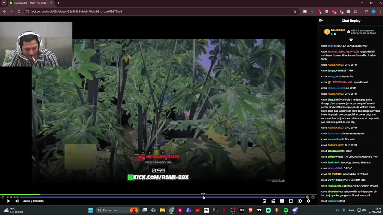Open the playback speed menu
The width and height of the screenshot is (383, 215).
click(x=300, y=201)
